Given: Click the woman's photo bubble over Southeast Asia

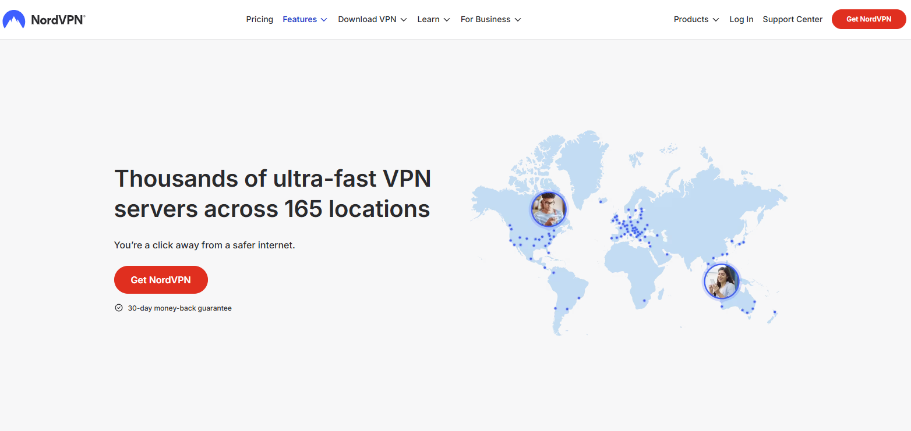Looking at the screenshot, I should click(721, 282).
